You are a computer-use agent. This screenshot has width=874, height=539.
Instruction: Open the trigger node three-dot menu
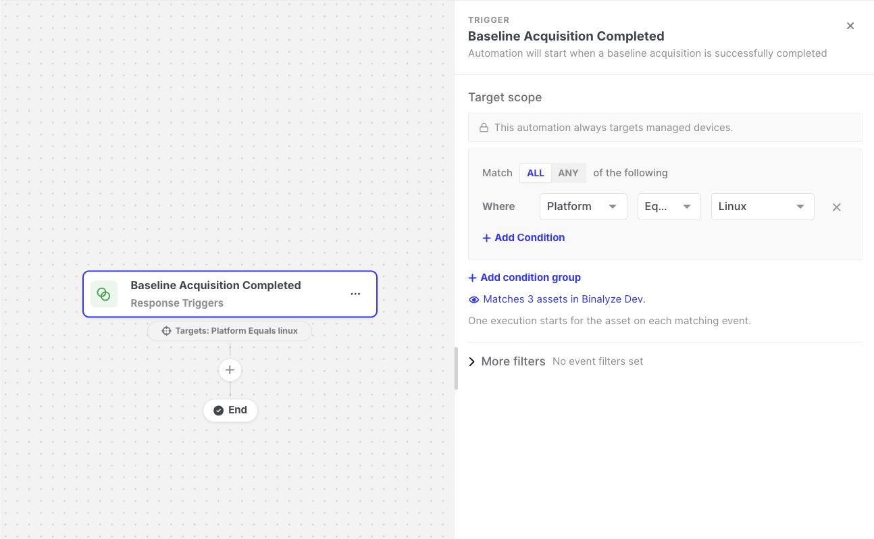[x=355, y=294]
